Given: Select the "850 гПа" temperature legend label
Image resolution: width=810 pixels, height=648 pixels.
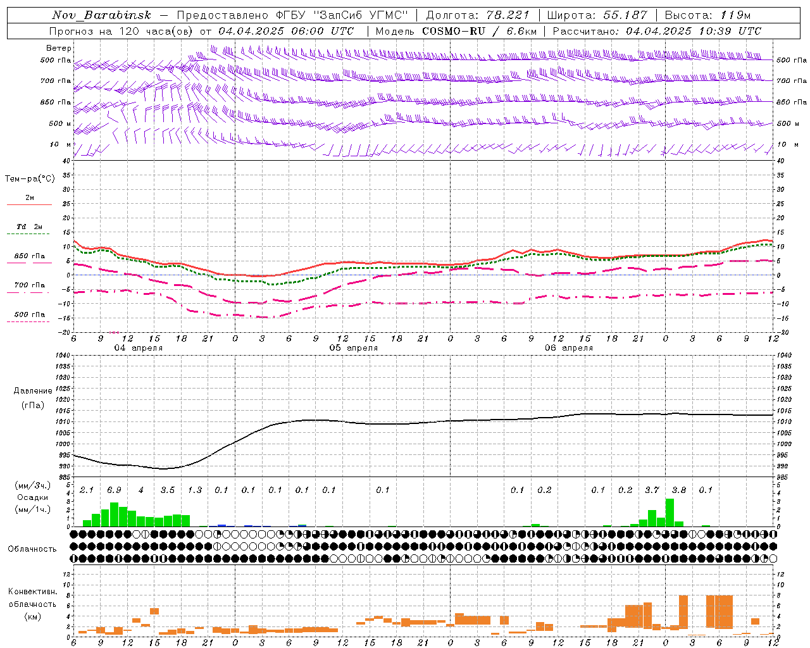Looking at the screenshot, I should click(30, 256).
